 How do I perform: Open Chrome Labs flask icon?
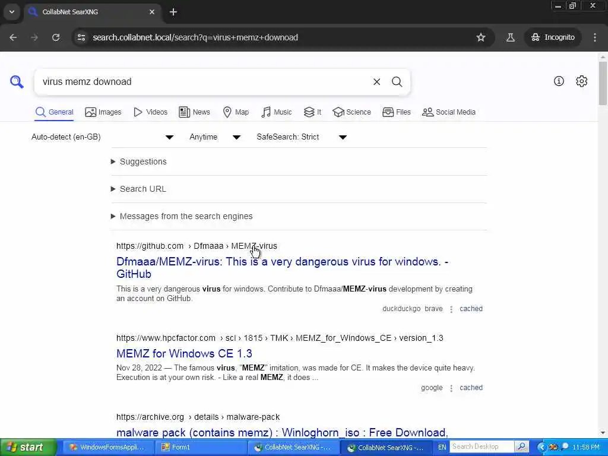(511, 37)
